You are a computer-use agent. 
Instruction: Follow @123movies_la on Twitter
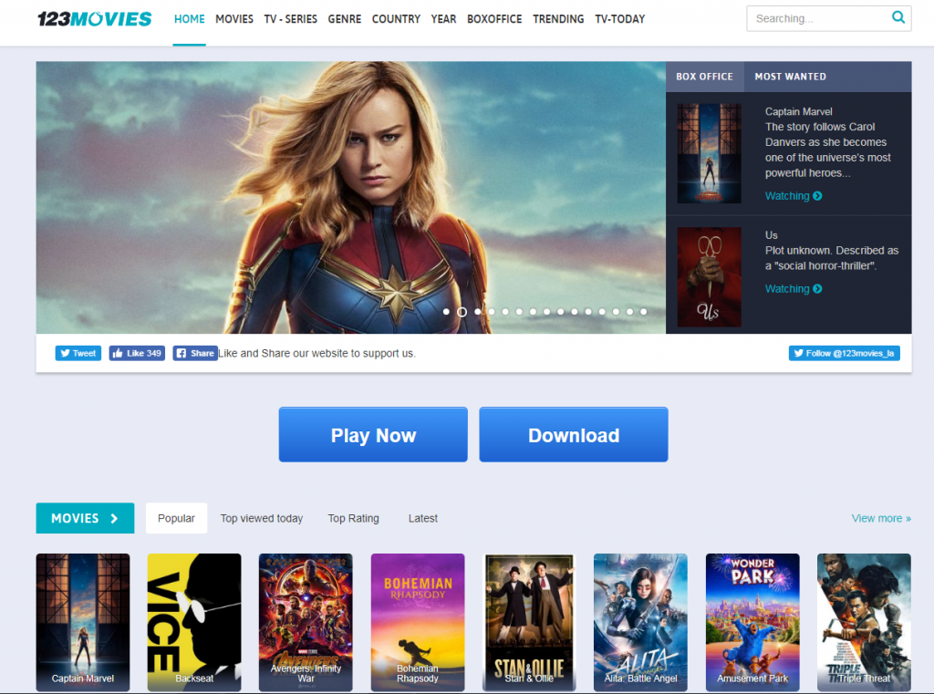tap(844, 353)
